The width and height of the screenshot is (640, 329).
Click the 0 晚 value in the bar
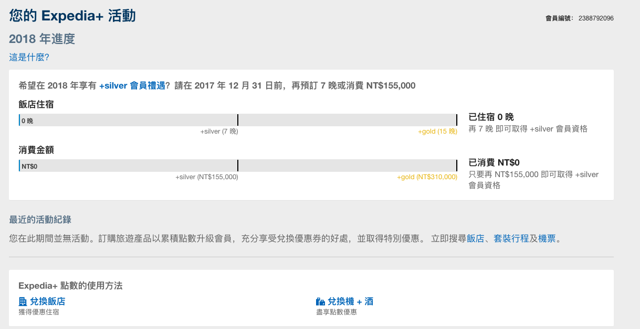pyautogui.click(x=27, y=120)
